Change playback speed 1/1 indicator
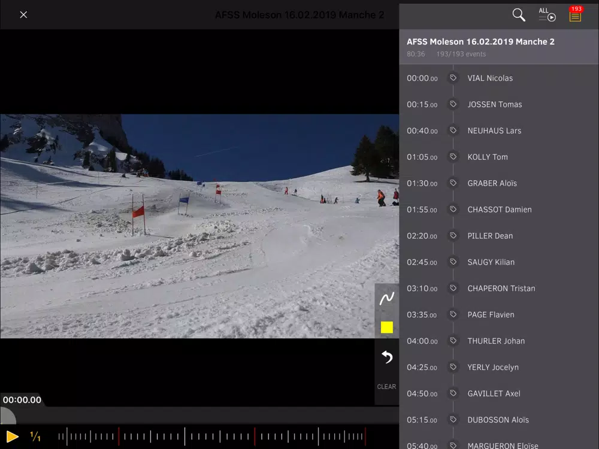 pos(35,436)
